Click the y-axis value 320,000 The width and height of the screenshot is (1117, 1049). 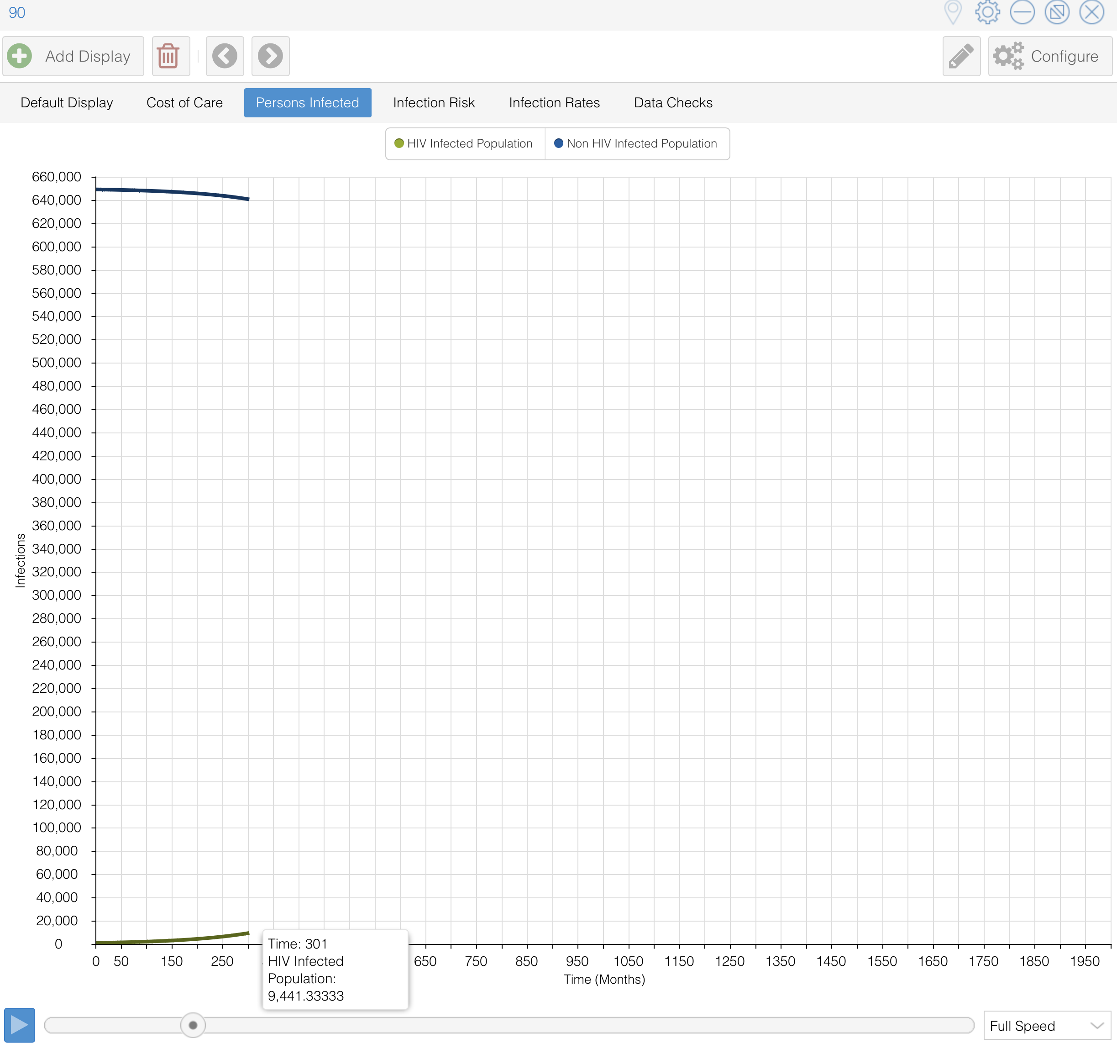coord(56,572)
